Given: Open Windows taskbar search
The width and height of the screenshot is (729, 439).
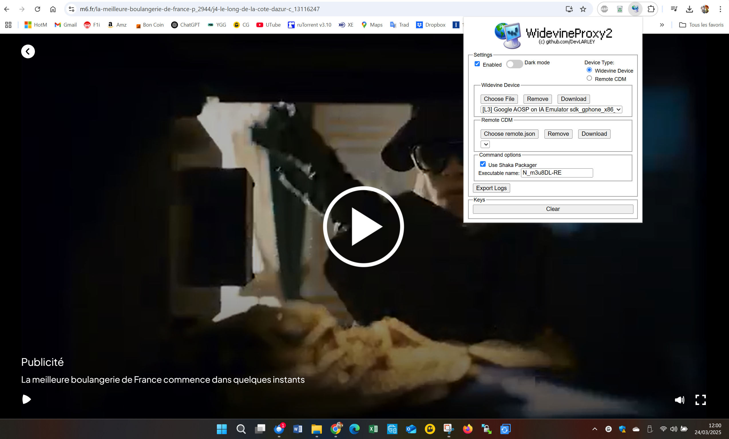Looking at the screenshot, I should point(241,429).
